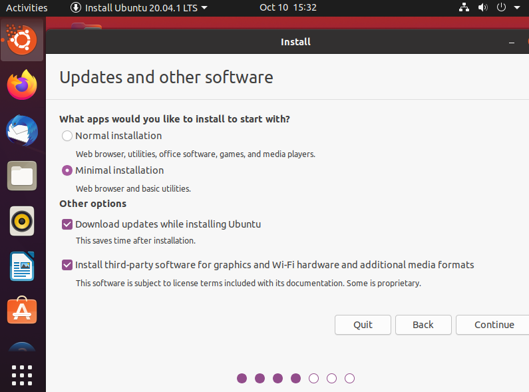Open the clock calendar at Oct 10 15:32
The image size is (529, 392).
pos(287,8)
